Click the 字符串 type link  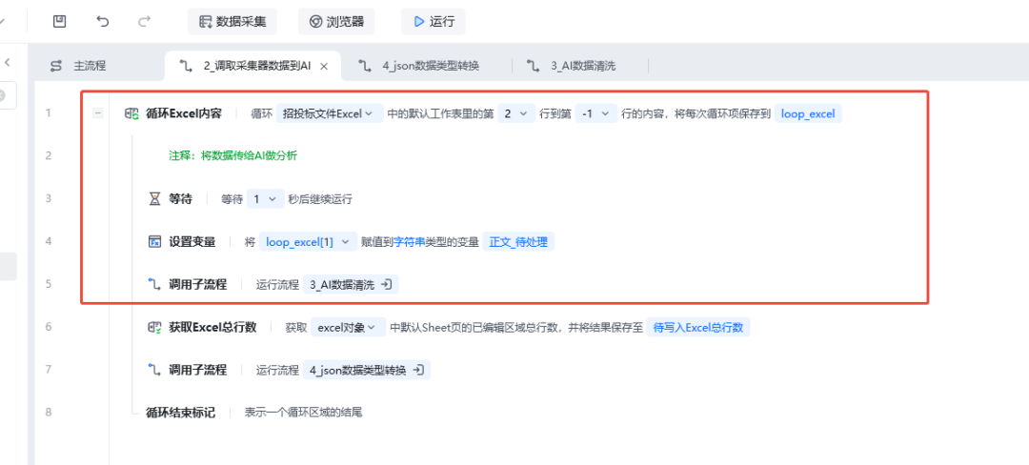tap(410, 241)
